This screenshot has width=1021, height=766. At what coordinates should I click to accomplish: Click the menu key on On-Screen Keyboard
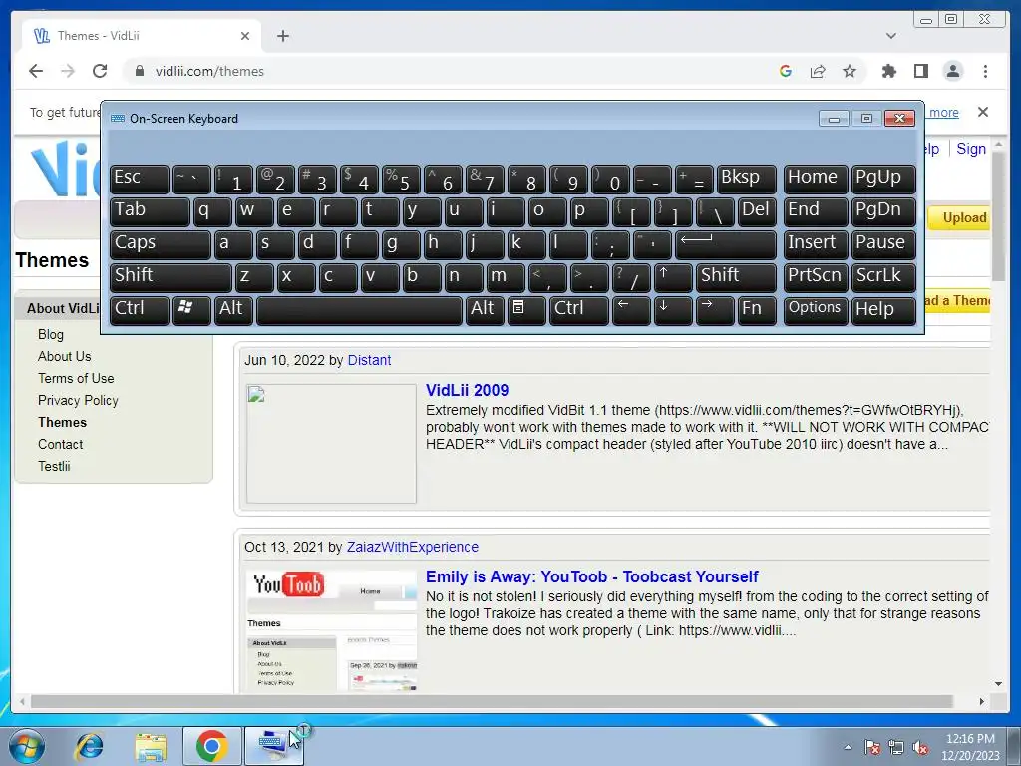[526, 309]
